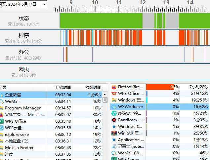Screen dimensions: 210x160
Task: Click the WinRAR icon in program list
Action: coord(114,133)
